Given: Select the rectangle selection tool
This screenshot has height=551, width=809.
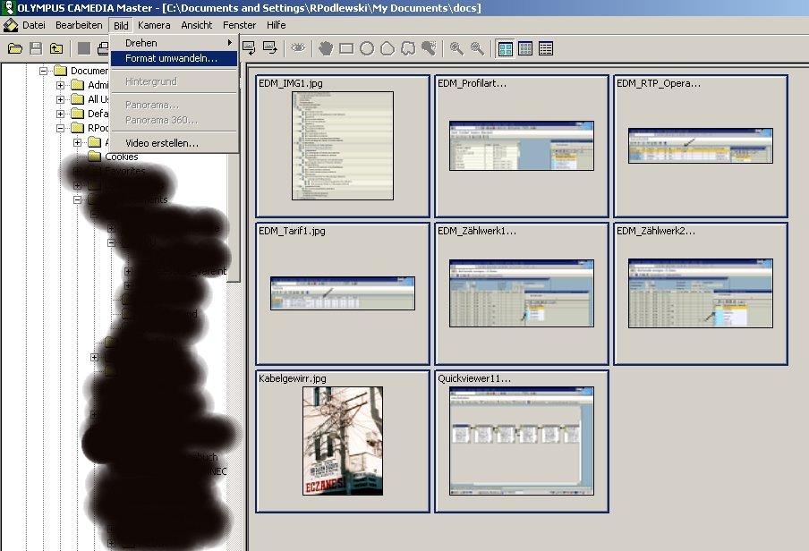Looking at the screenshot, I should (346, 48).
